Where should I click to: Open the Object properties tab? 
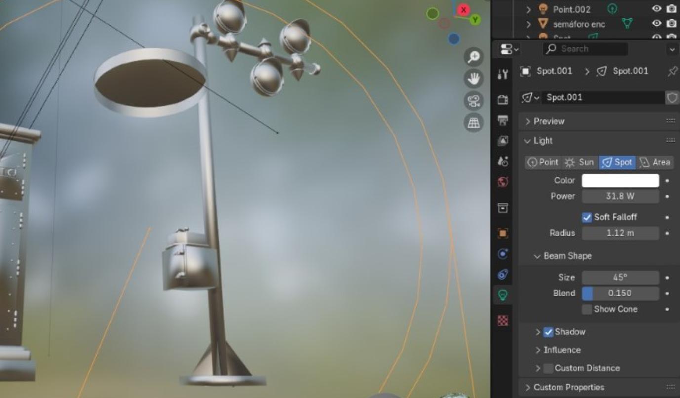coord(503,233)
